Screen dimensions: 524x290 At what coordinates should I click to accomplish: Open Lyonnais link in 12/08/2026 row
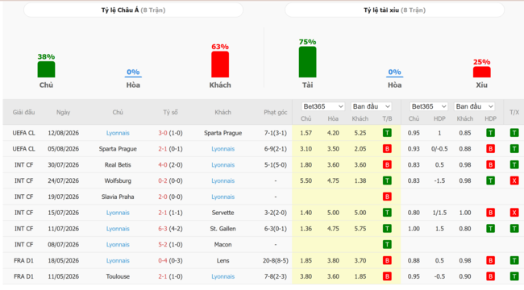(x=118, y=133)
